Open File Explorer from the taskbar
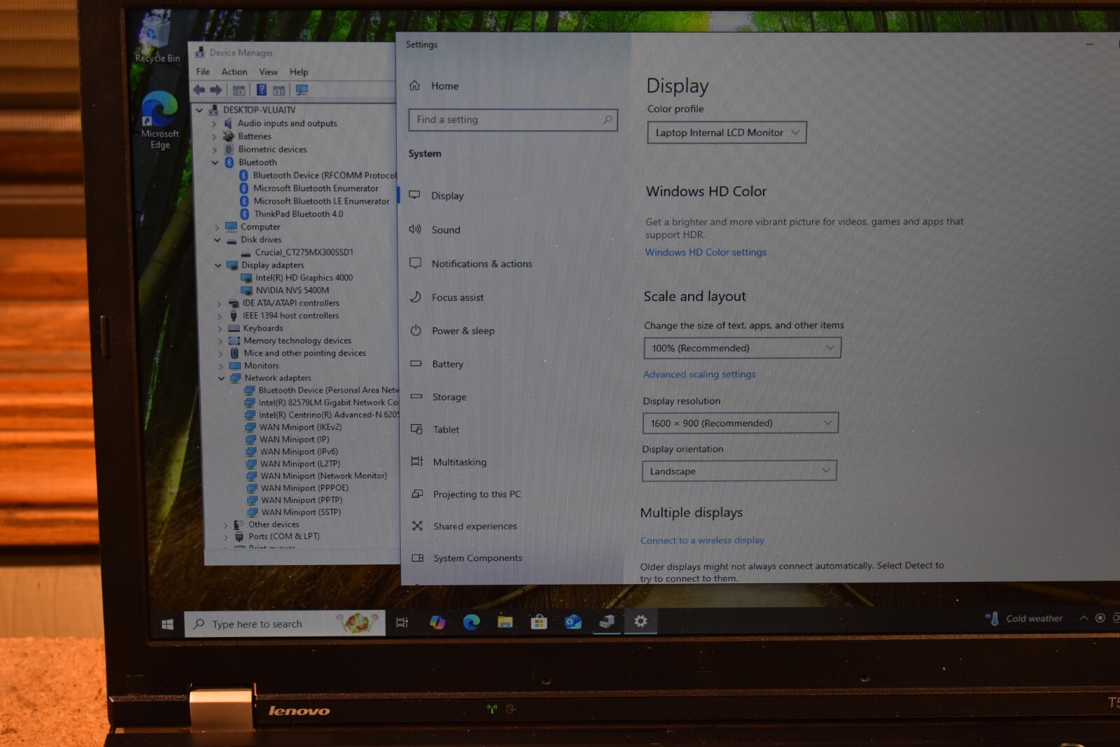The width and height of the screenshot is (1120, 747). point(505,622)
